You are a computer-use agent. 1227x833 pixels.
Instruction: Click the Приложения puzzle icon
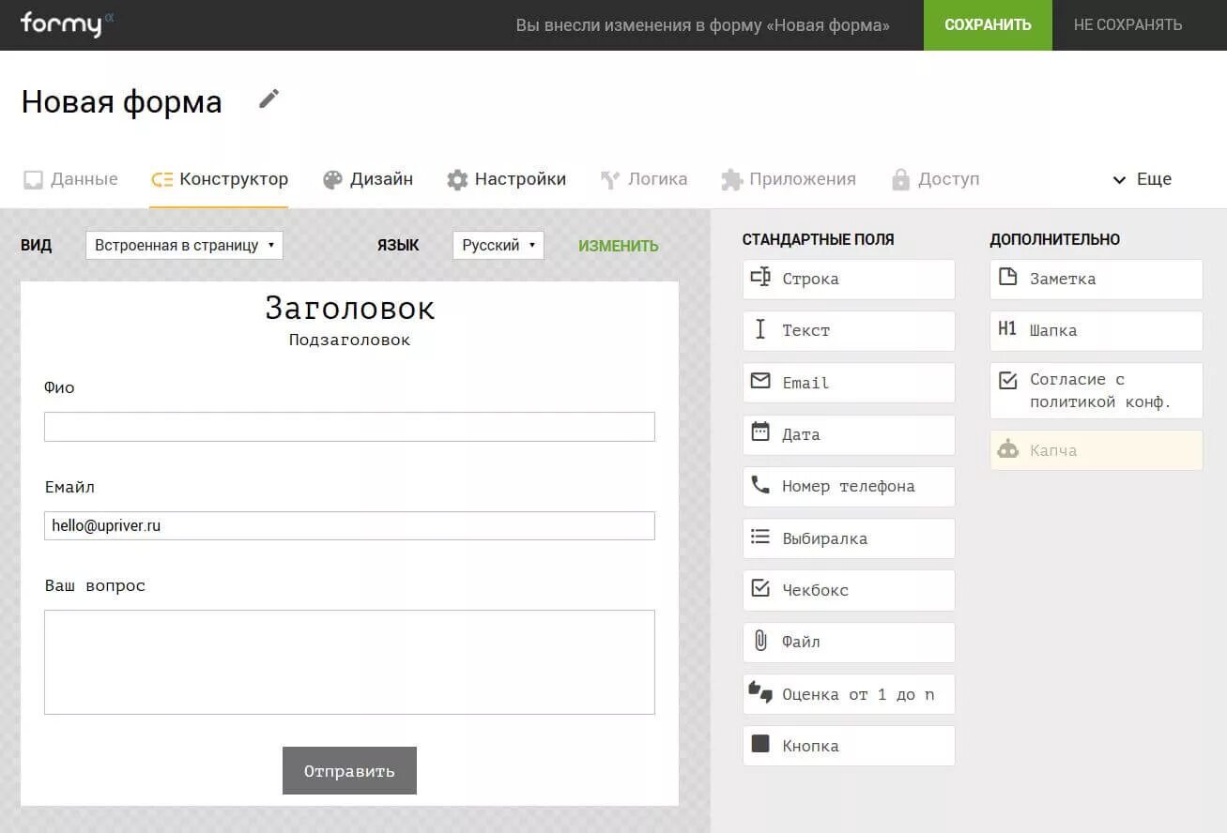pos(731,180)
